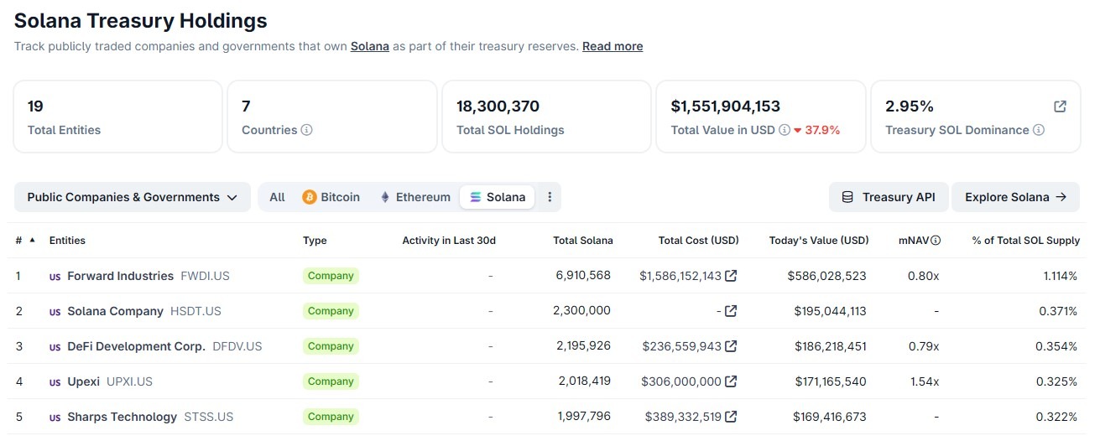Open DeFi Development Corp. cost source icon

pyautogui.click(x=731, y=346)
